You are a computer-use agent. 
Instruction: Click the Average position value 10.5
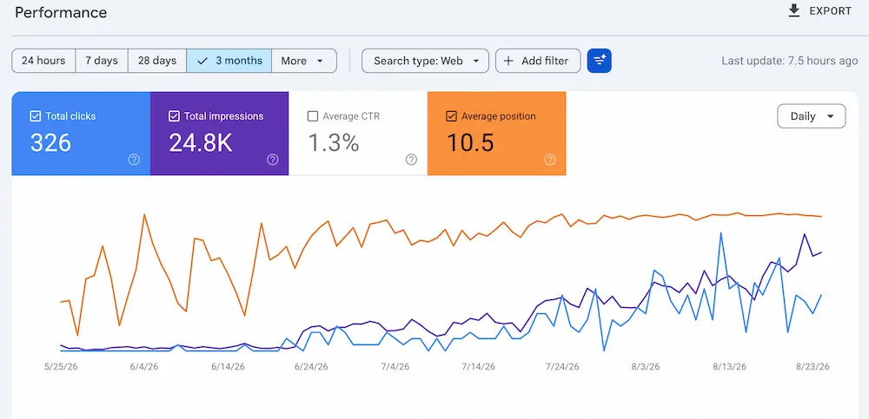tap(470, 143)
